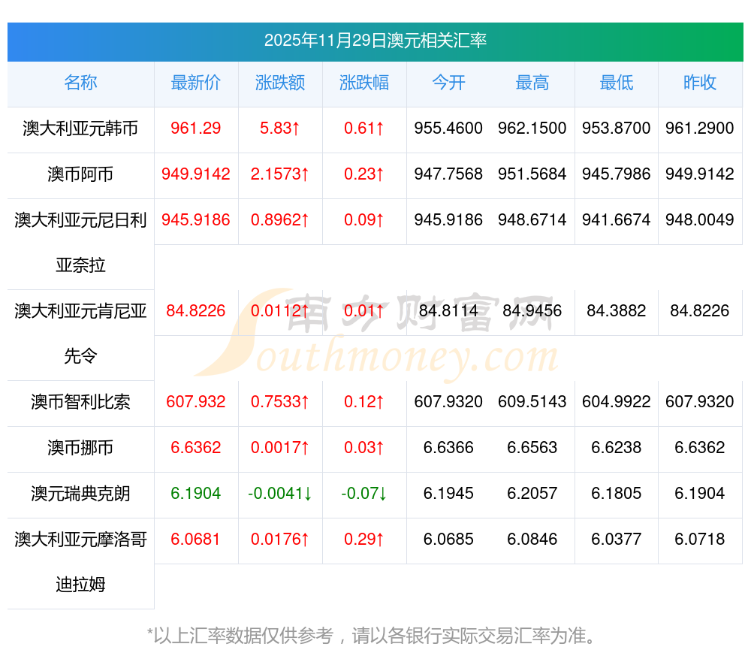Click the green latest price 6.1904

click(x=196, y=494)
